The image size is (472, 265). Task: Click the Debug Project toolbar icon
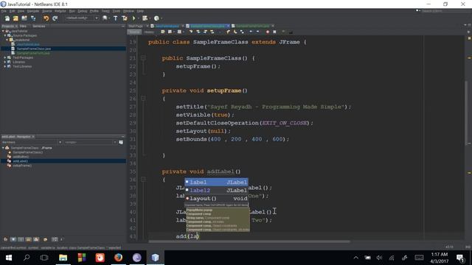(x=145, y=18)
